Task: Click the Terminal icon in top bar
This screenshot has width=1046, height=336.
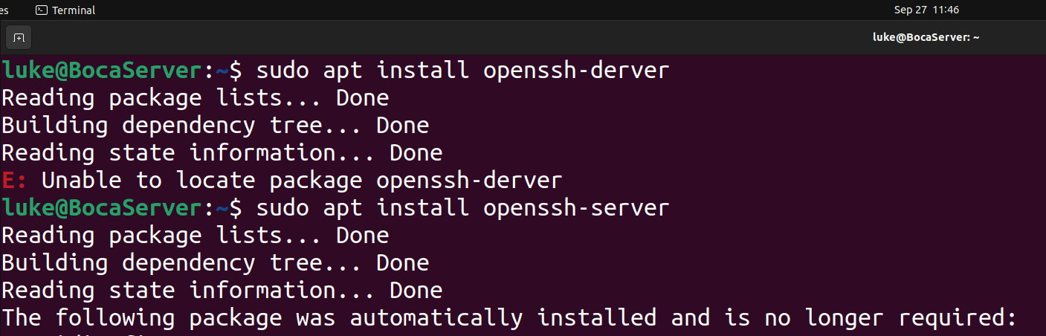Action: [42, 10]
